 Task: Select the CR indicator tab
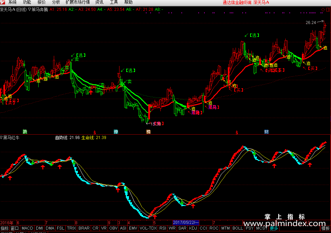(95, 228)
